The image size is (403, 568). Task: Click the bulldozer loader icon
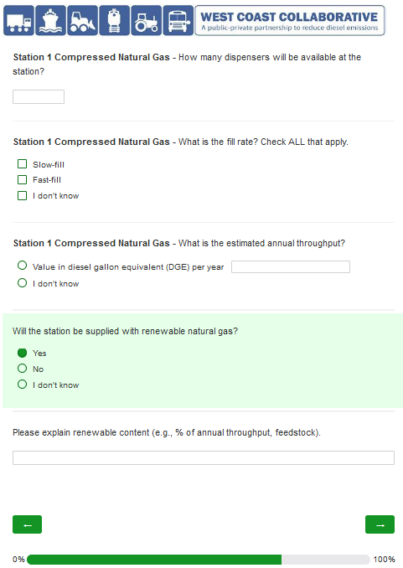[x=83, y=21]
